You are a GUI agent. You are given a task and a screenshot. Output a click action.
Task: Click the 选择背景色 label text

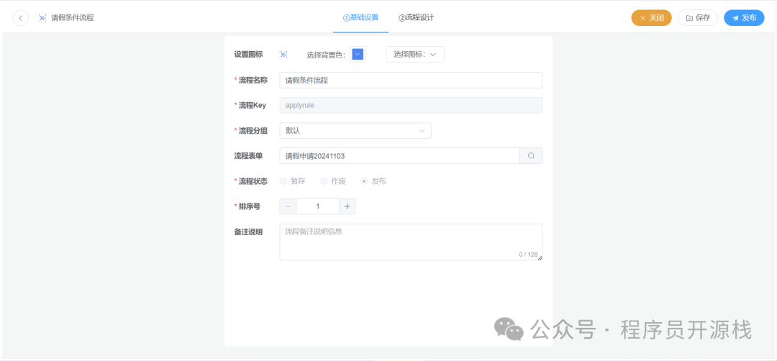[x=326, y=55]
